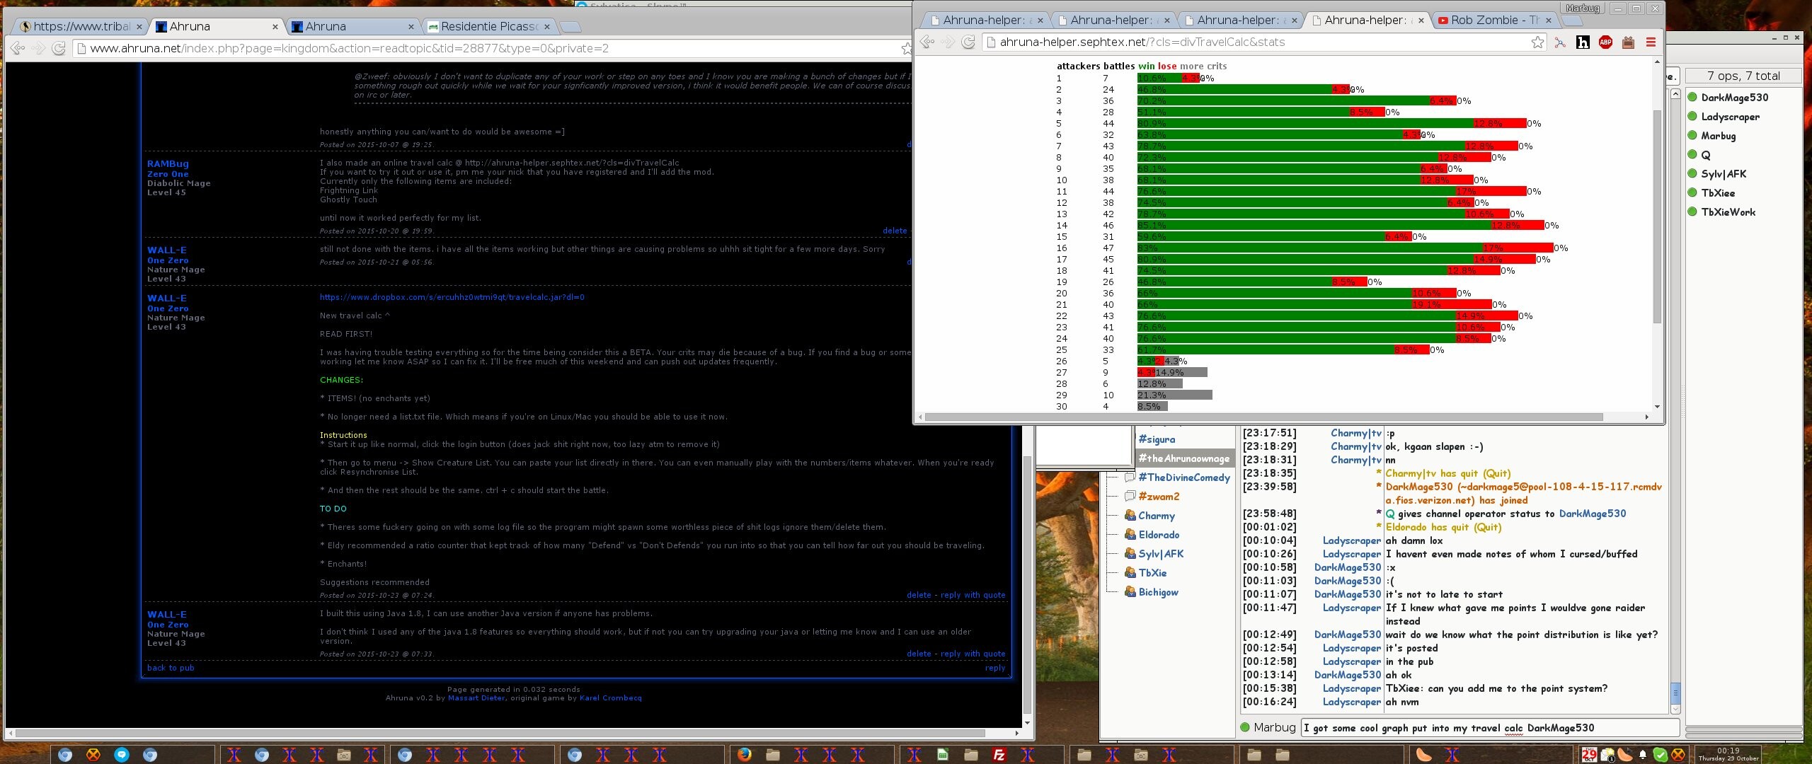Click Ladyscraper in the channel user list
This screenshot has height=764, width=1812.
(x=1730, y=117)
